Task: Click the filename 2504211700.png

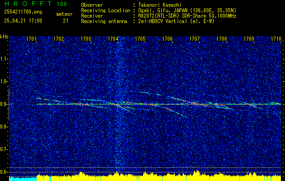Action: [23, 12]
